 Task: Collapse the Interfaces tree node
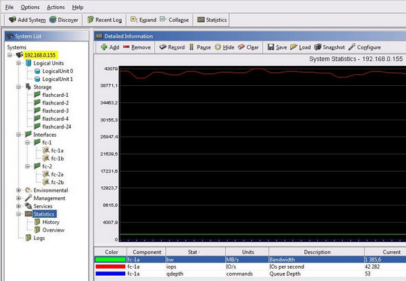point(19,135)
